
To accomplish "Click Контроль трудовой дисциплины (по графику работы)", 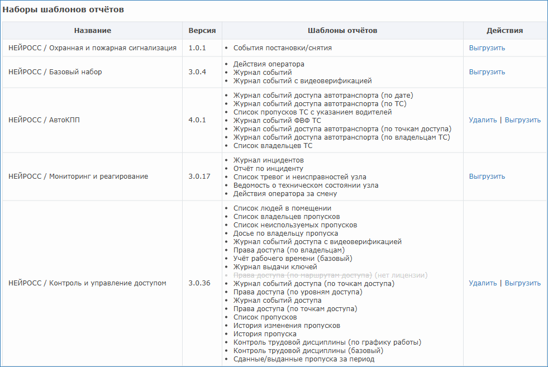I will (327, 342).
